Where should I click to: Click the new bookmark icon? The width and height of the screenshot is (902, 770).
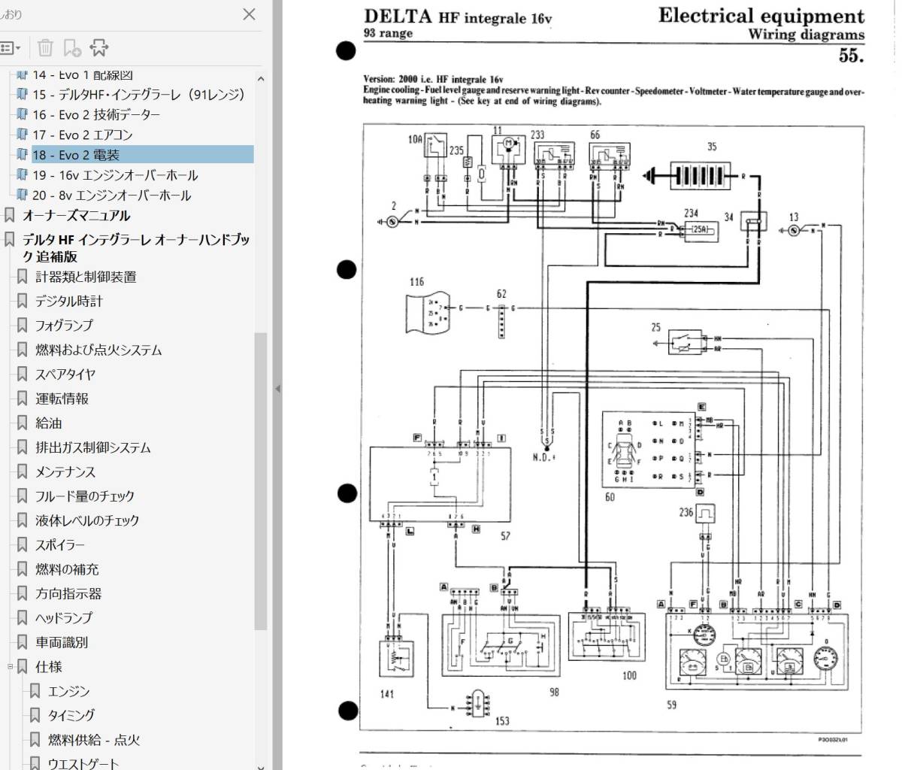tap(72, 48)
